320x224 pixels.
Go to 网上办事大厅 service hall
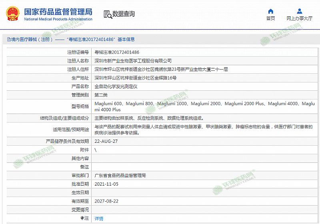pyautogui.click(x=300, y=18)
